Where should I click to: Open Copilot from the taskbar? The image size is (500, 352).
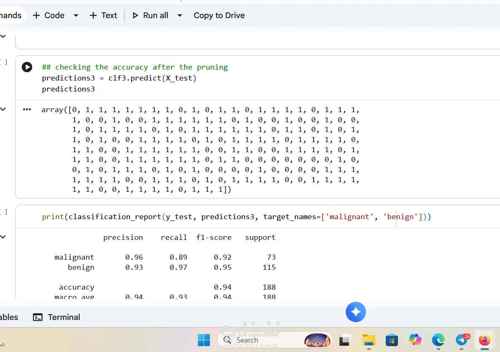point(415,340)
